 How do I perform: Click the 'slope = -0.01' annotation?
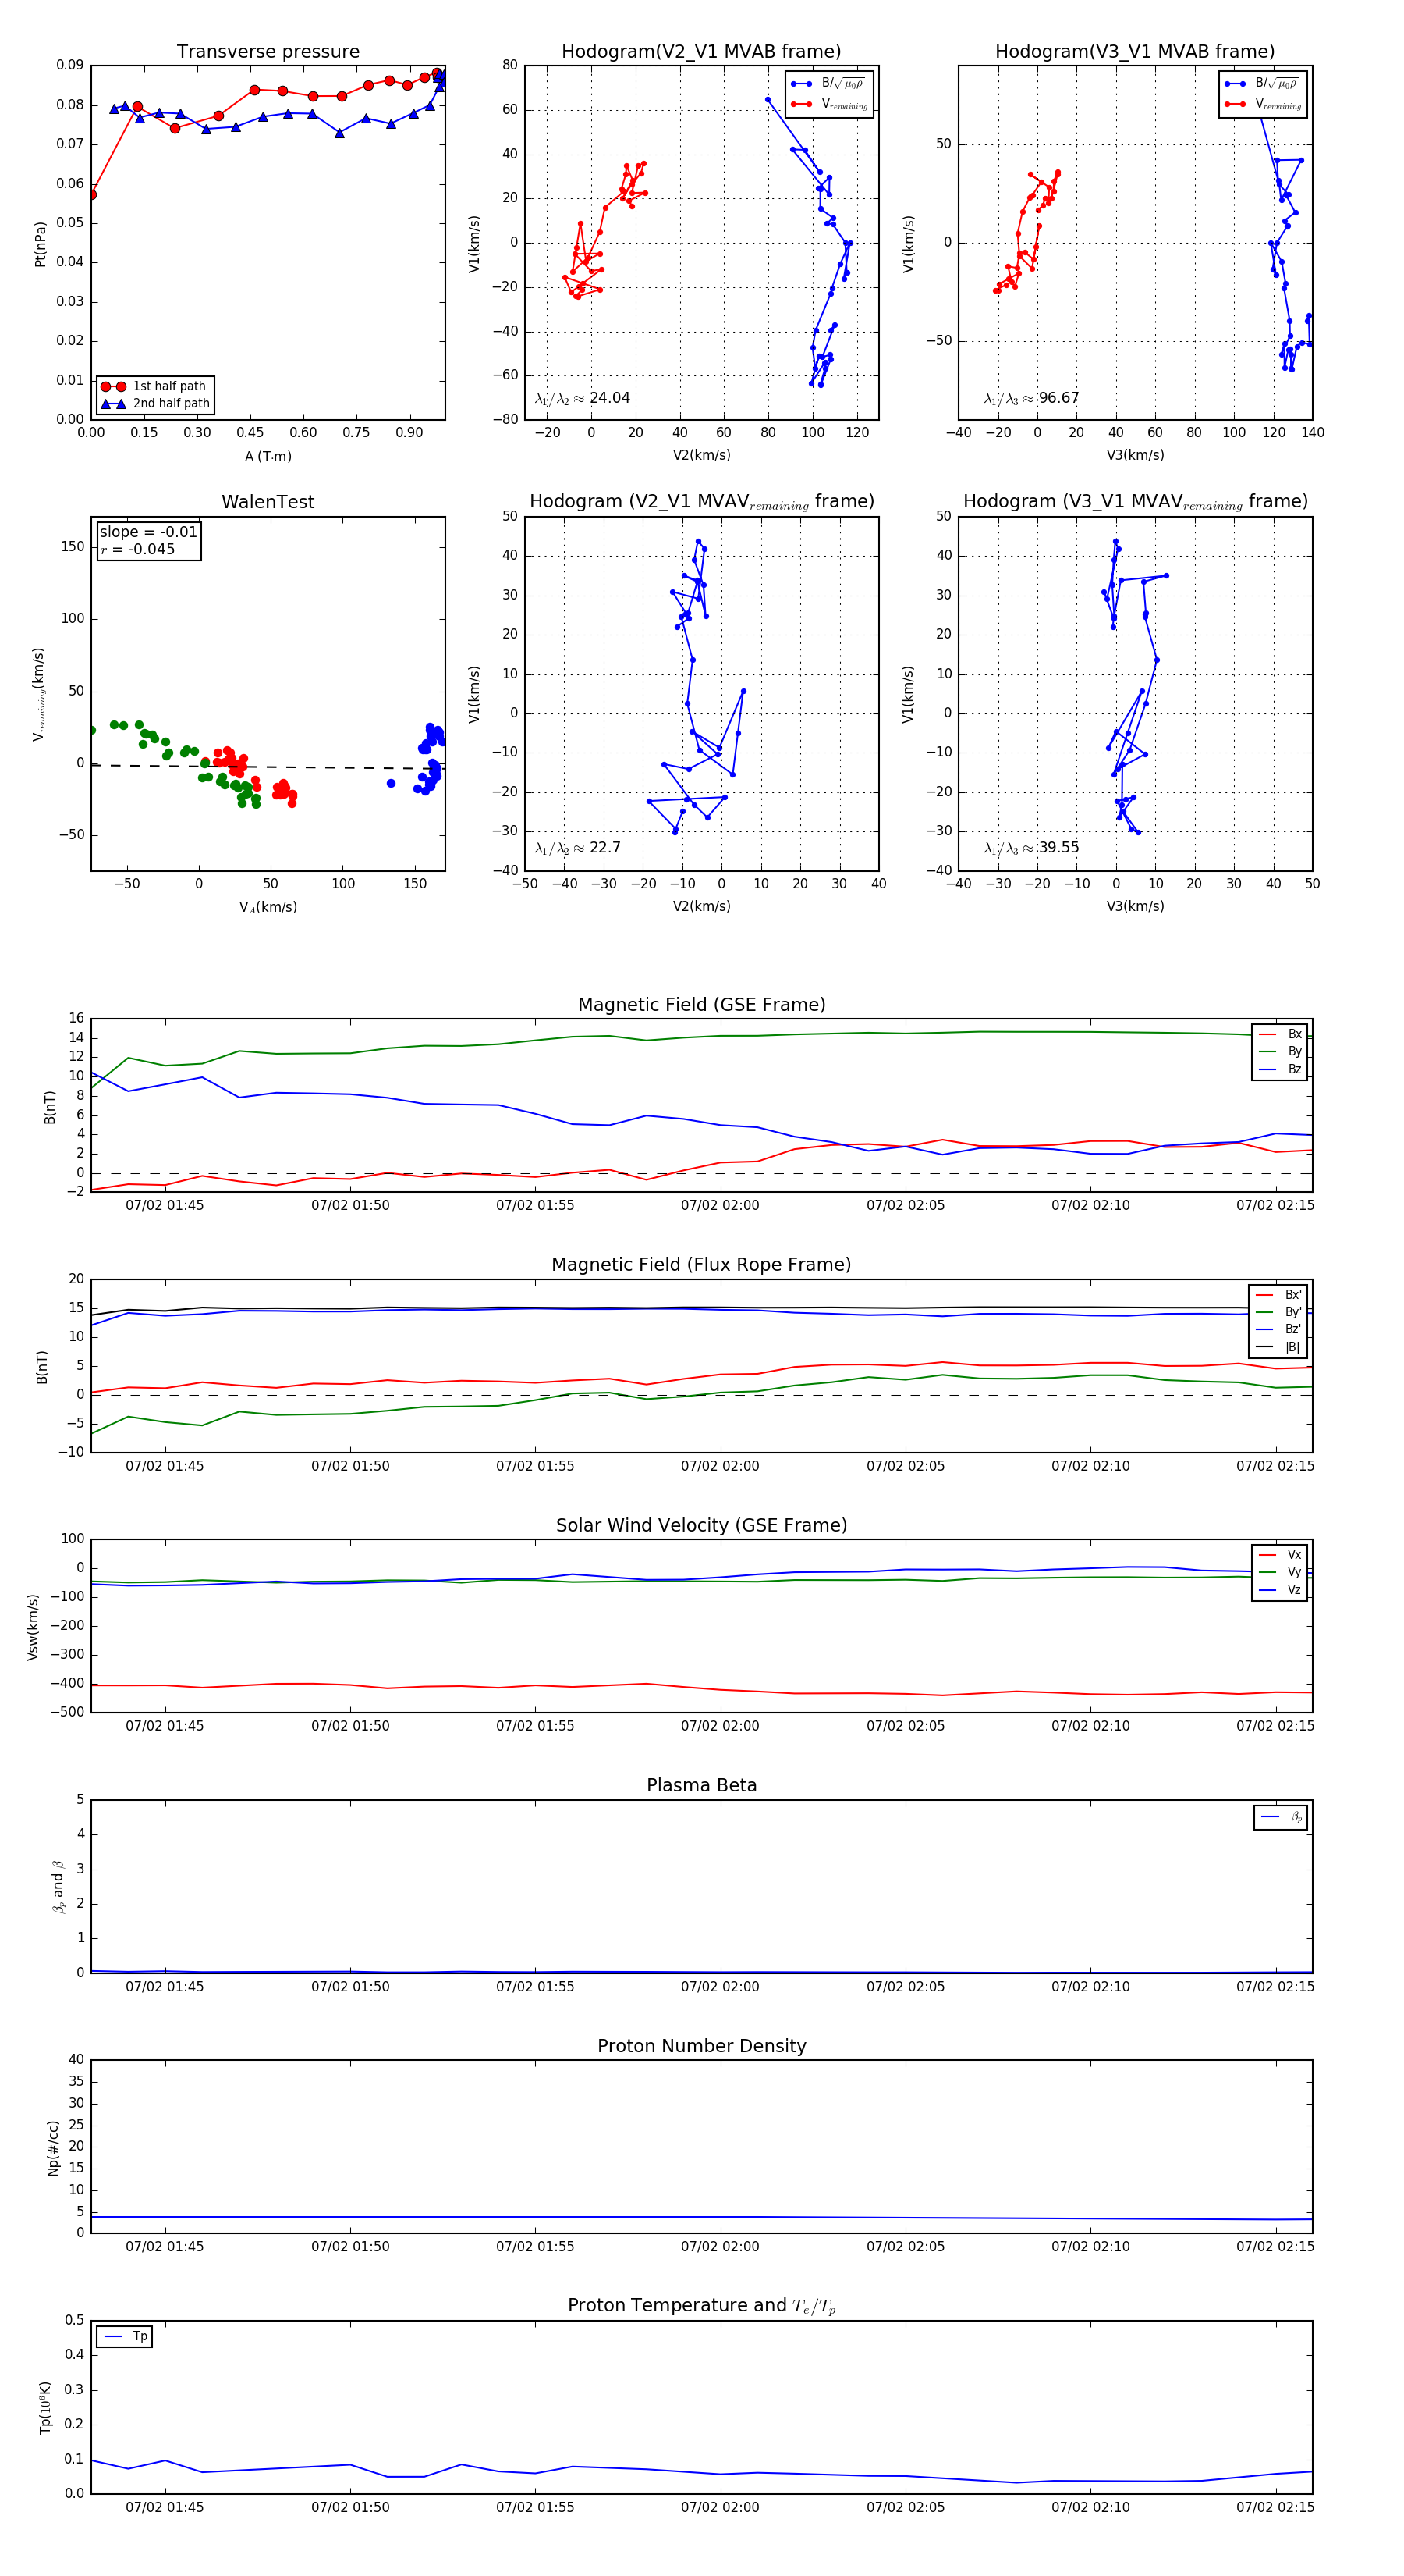click(x=148, y=532)
